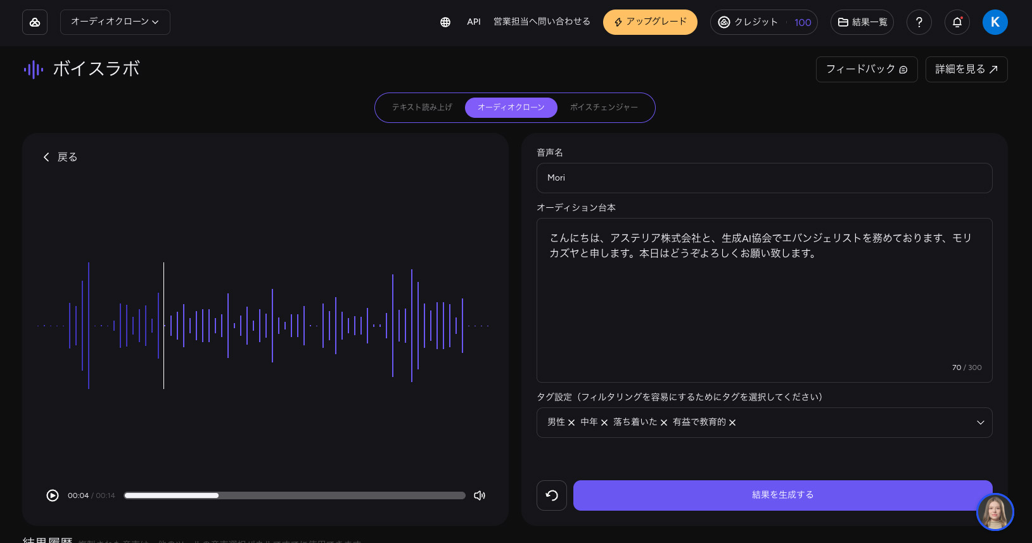The height and width of the screenshot is (543, 1032).
Task: Open 結果一覧 folder button
Action: point(862,22)
